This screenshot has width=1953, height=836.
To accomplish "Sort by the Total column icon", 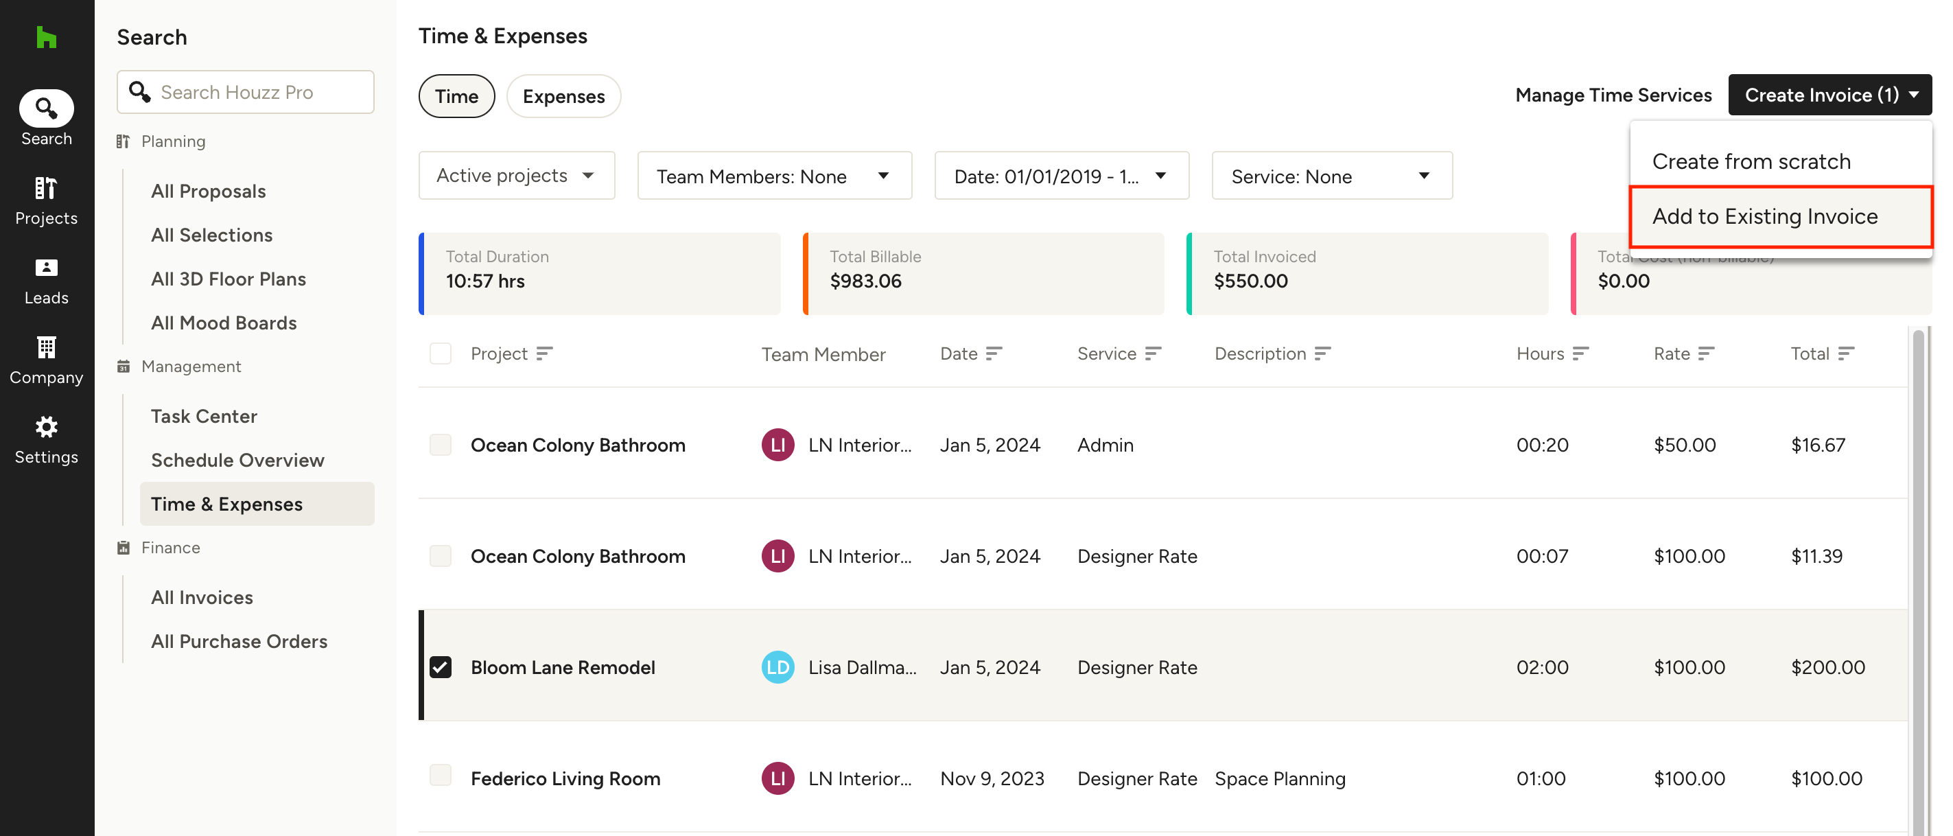I will tap(1846, 353).
